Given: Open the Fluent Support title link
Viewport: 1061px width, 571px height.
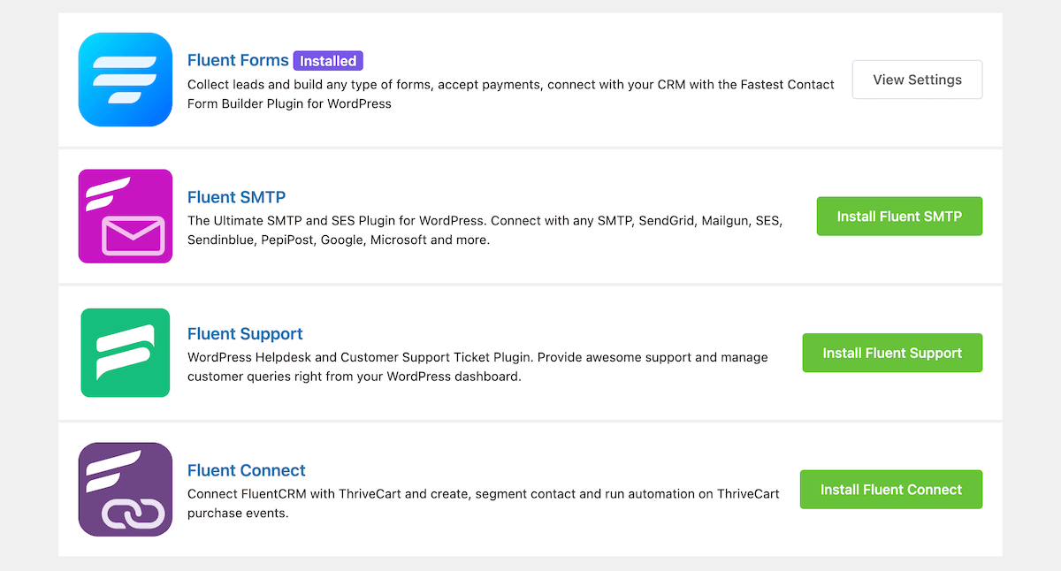Looking at the screenshot, I should [x=245, y=334].
